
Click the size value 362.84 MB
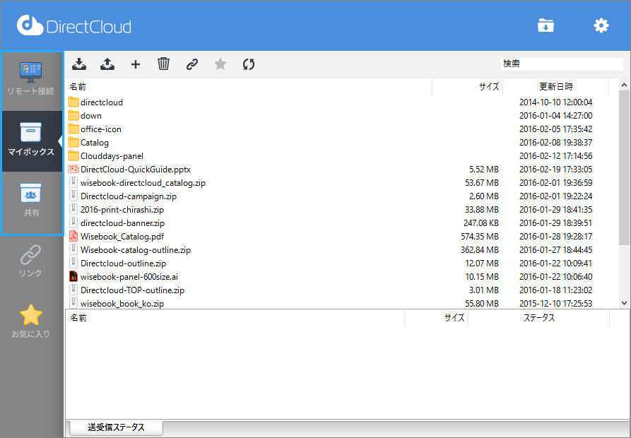point(480,250)
